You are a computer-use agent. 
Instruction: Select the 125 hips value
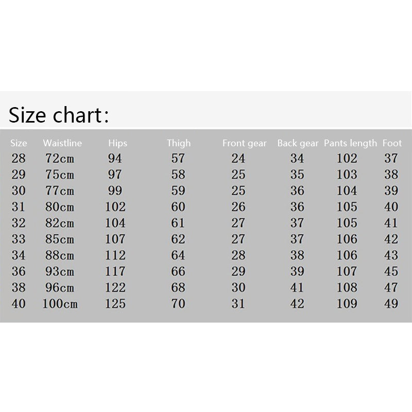115,304
